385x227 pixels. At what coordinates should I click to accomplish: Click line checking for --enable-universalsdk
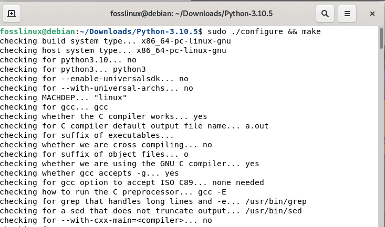(x=94, y=79)
